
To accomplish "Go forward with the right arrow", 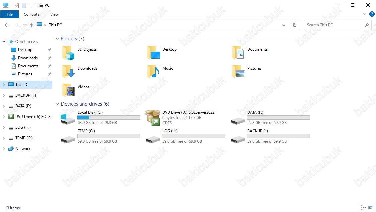I will 17,25.
